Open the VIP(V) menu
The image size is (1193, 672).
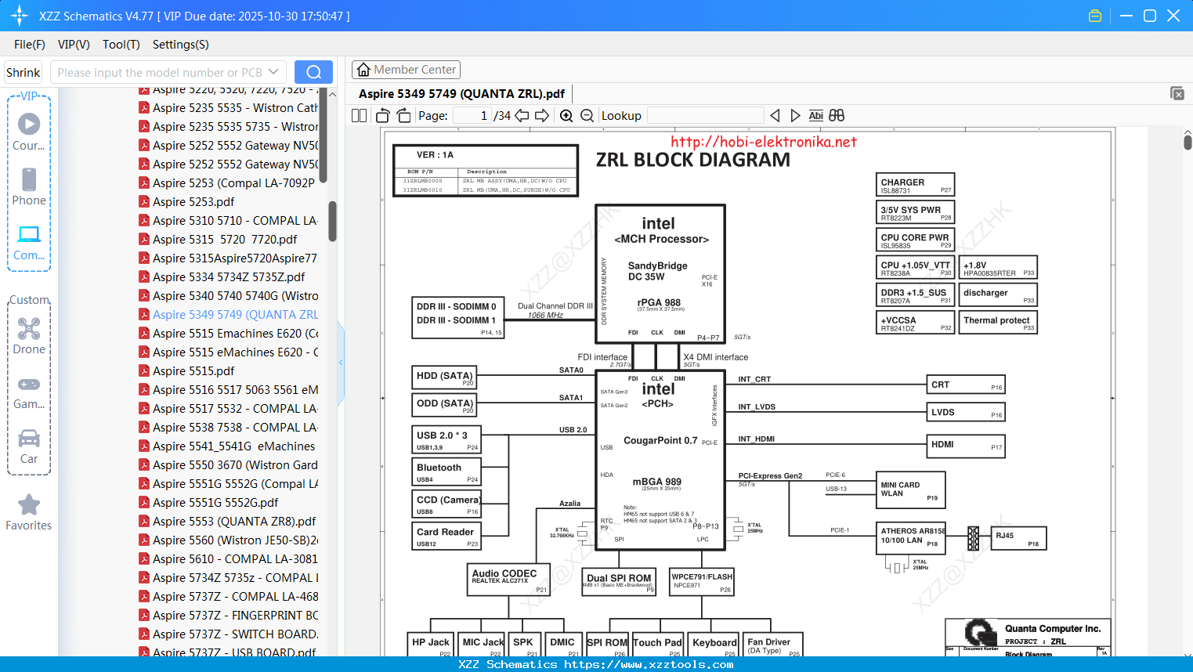tap(74, 45)
